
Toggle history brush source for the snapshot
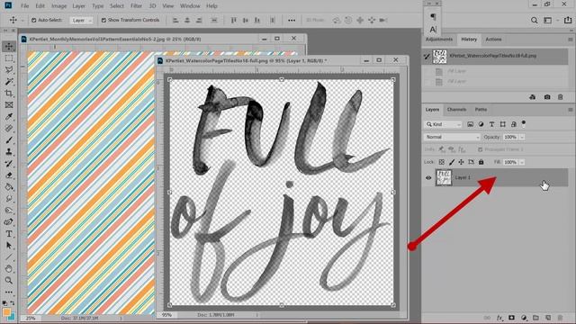tap(427, 57)
